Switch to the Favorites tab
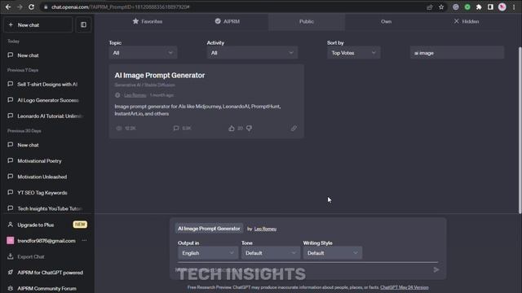 (x=148, y=22)
